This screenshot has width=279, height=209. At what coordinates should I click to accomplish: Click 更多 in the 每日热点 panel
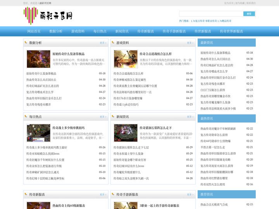(103, 117)
